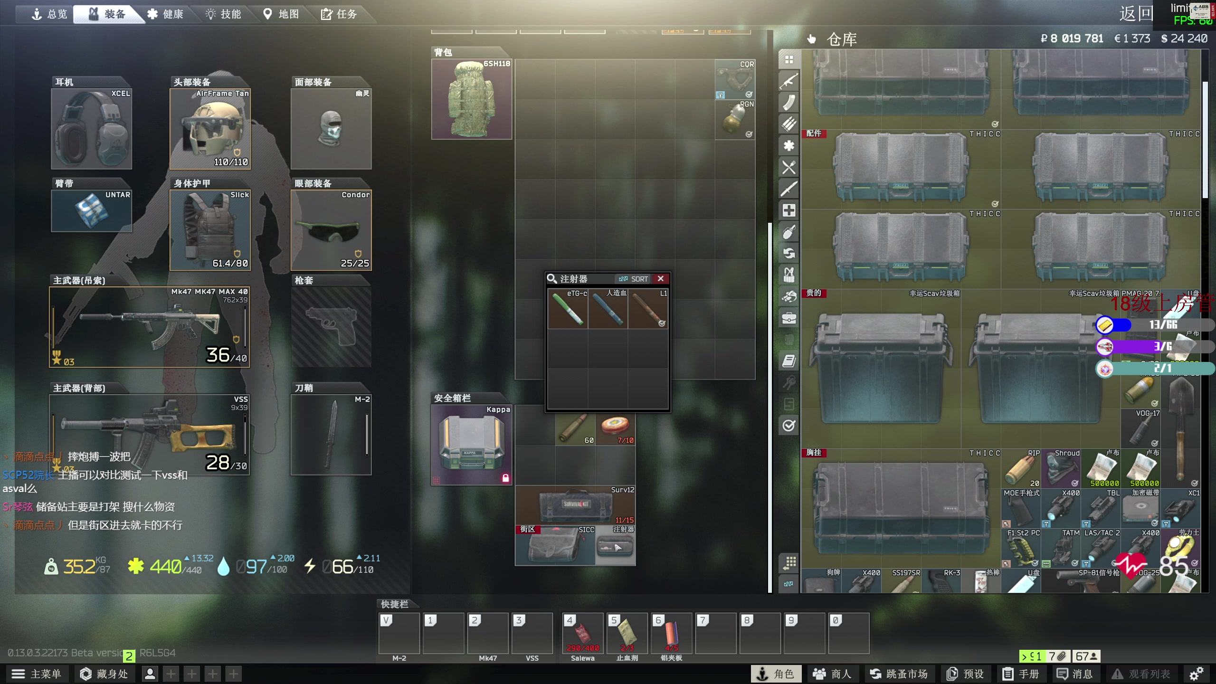Open the 预设 presets screen
Viewport: 1216px width, 684px height.
[x=965, y=674]
